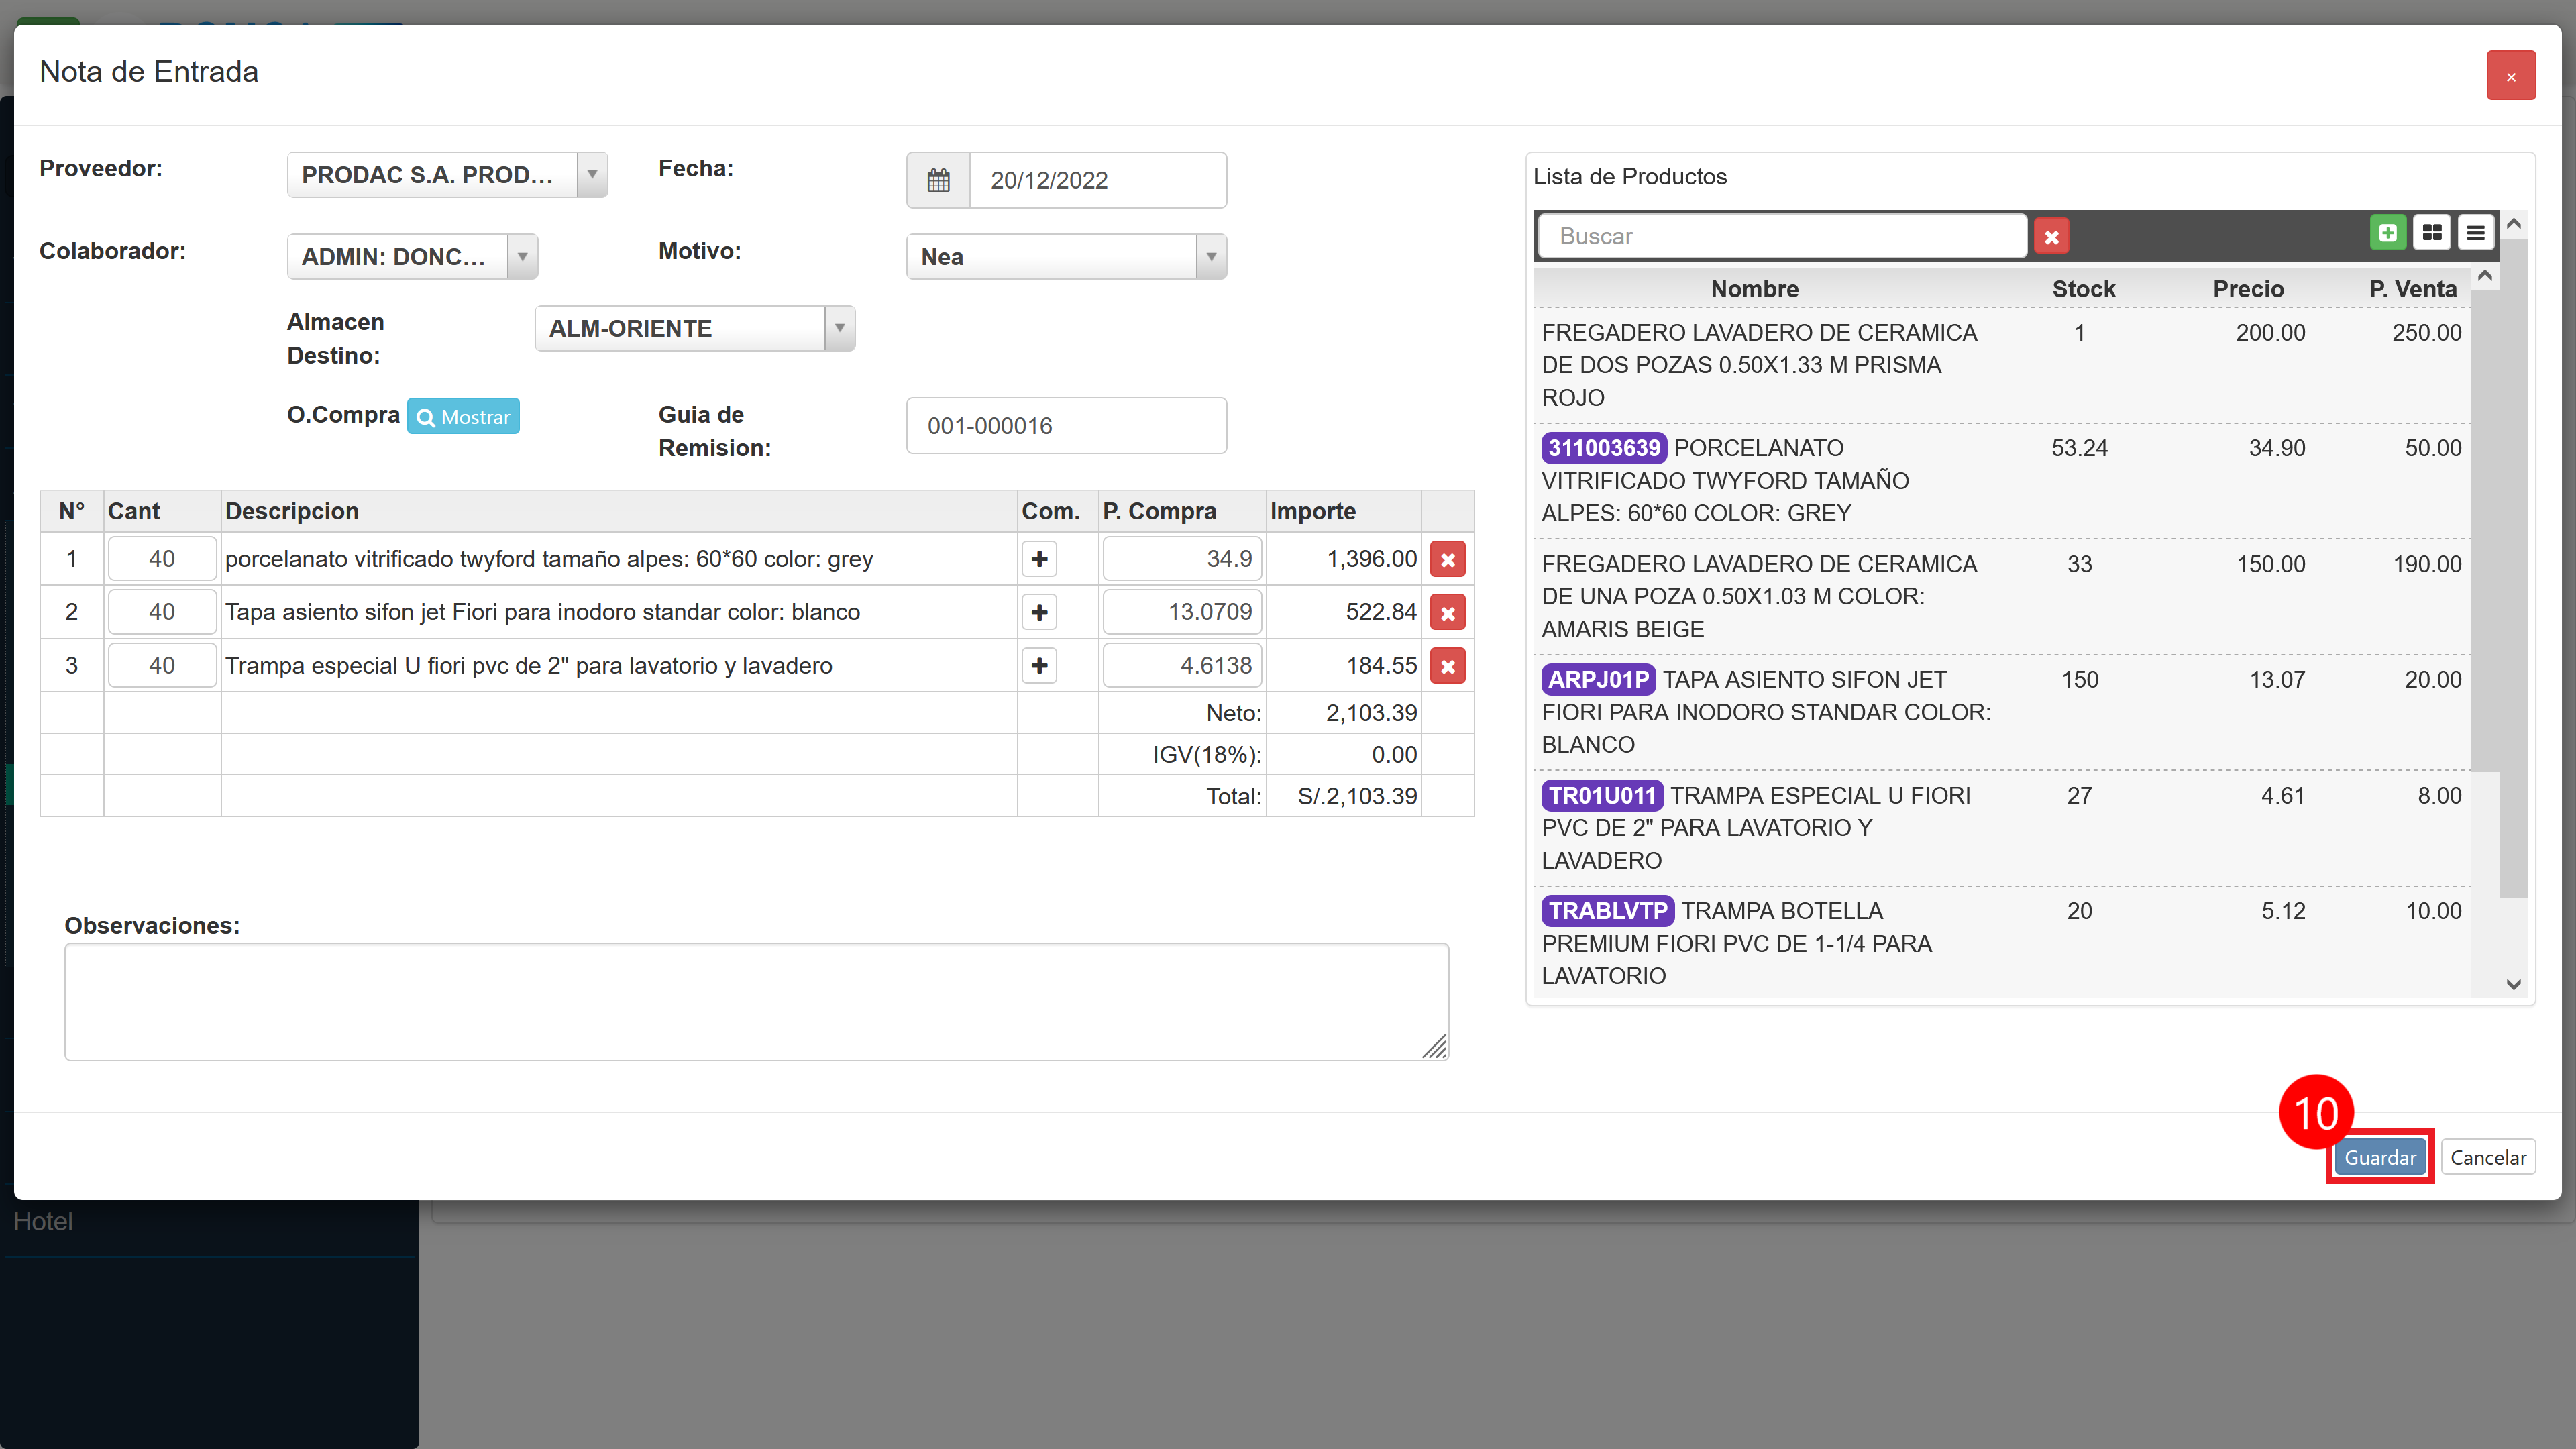Click the Fecha date field
2576x1449 pixels.
pyautogui.click(x=1097, y=180)
